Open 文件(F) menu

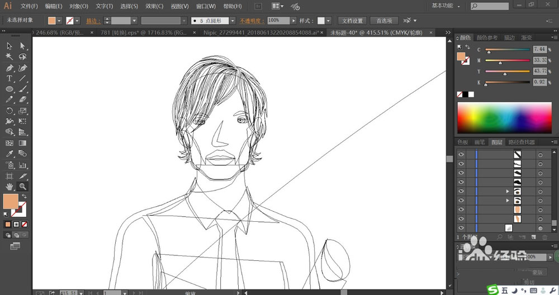tap(29, 6)
